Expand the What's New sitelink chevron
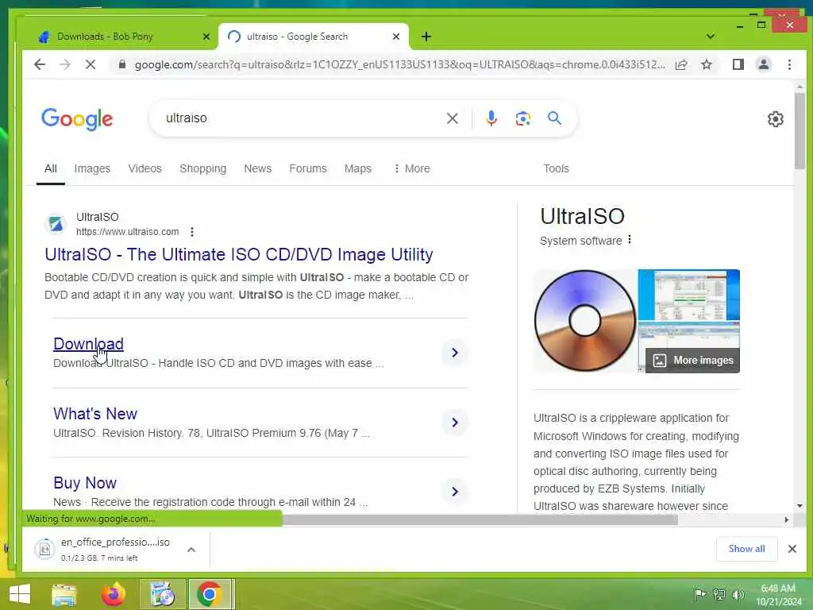The width and height of the screenshot is (813, 610). click(x=455, y=423)
